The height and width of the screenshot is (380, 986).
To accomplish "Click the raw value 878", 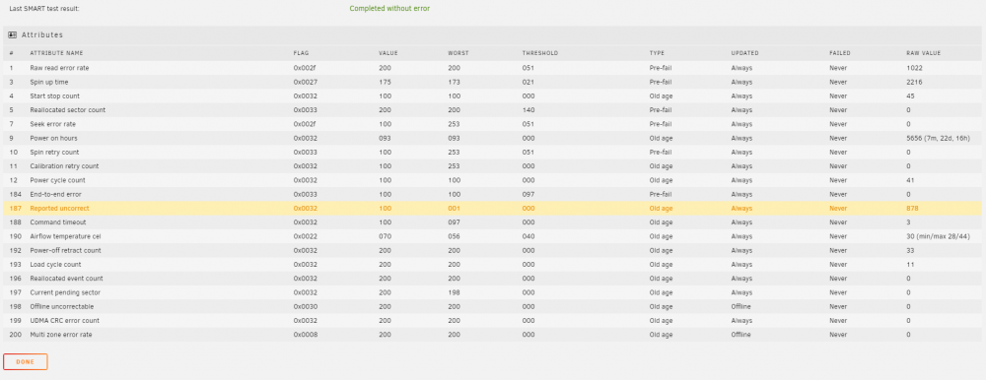I will pos(912,208).
